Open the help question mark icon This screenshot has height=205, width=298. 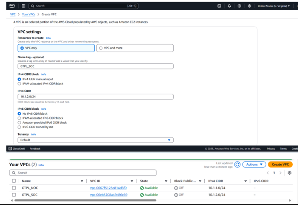click(239, 6)
